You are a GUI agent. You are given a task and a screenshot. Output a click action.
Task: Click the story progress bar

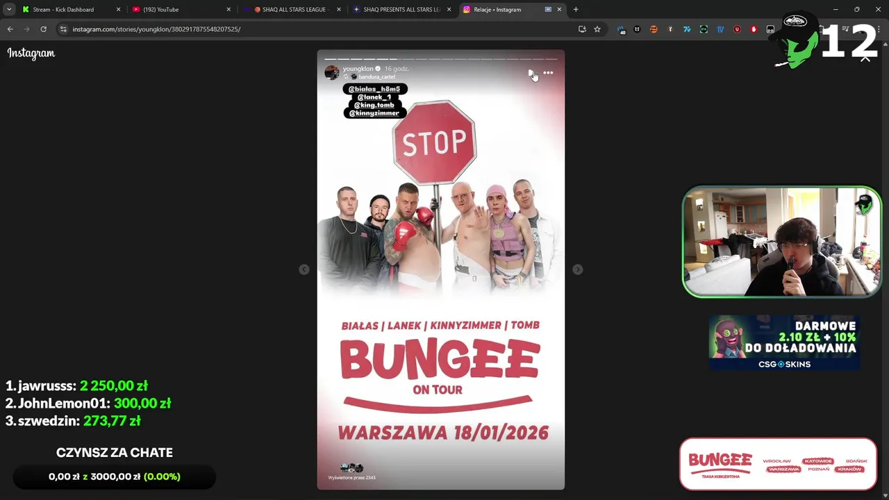tap(441, 59)
